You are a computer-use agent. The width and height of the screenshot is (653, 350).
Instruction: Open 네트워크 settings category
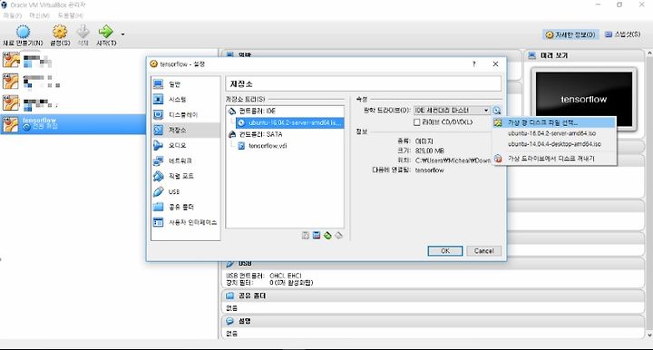(185, 161)
